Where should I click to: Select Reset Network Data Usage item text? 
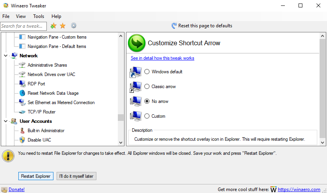point(53,93)
